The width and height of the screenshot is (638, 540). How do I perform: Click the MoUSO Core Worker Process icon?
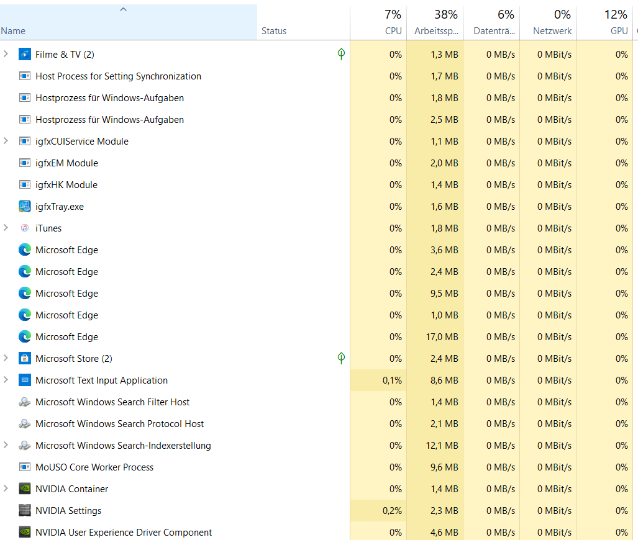click(25, 467)
